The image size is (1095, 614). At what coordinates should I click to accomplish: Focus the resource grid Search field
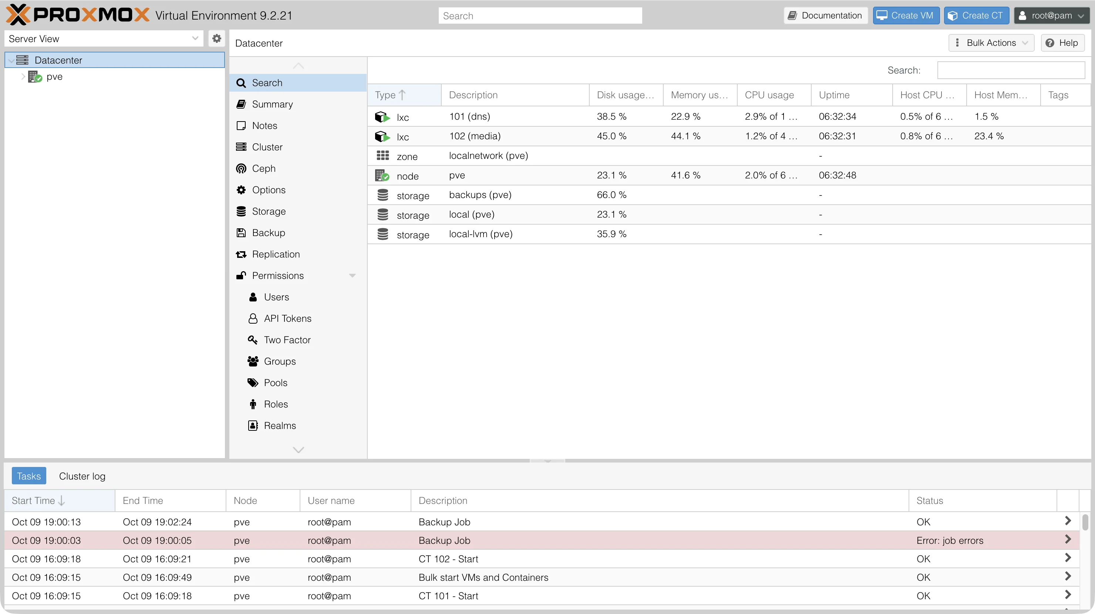coord(1011,70)
